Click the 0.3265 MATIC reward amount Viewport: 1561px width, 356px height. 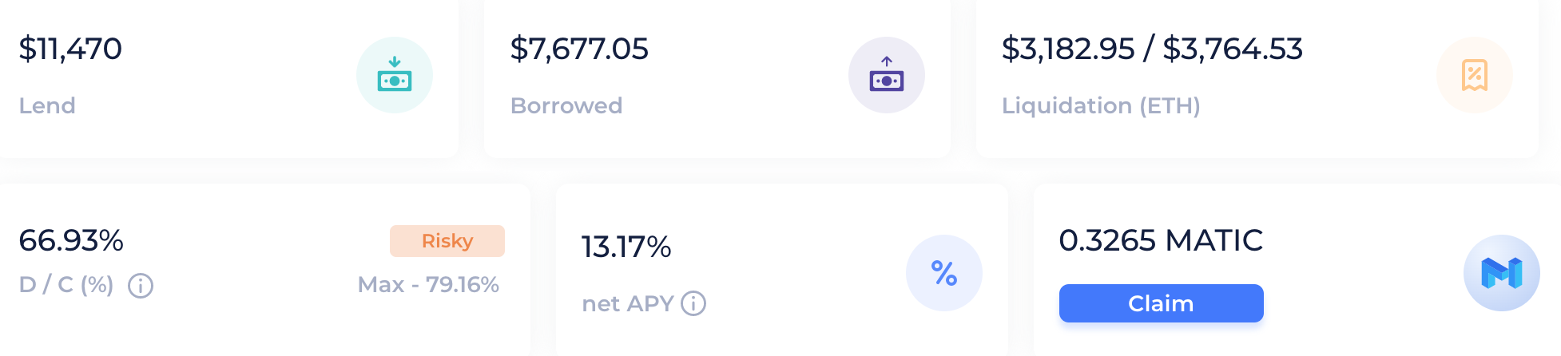[x=1161, y=240]
